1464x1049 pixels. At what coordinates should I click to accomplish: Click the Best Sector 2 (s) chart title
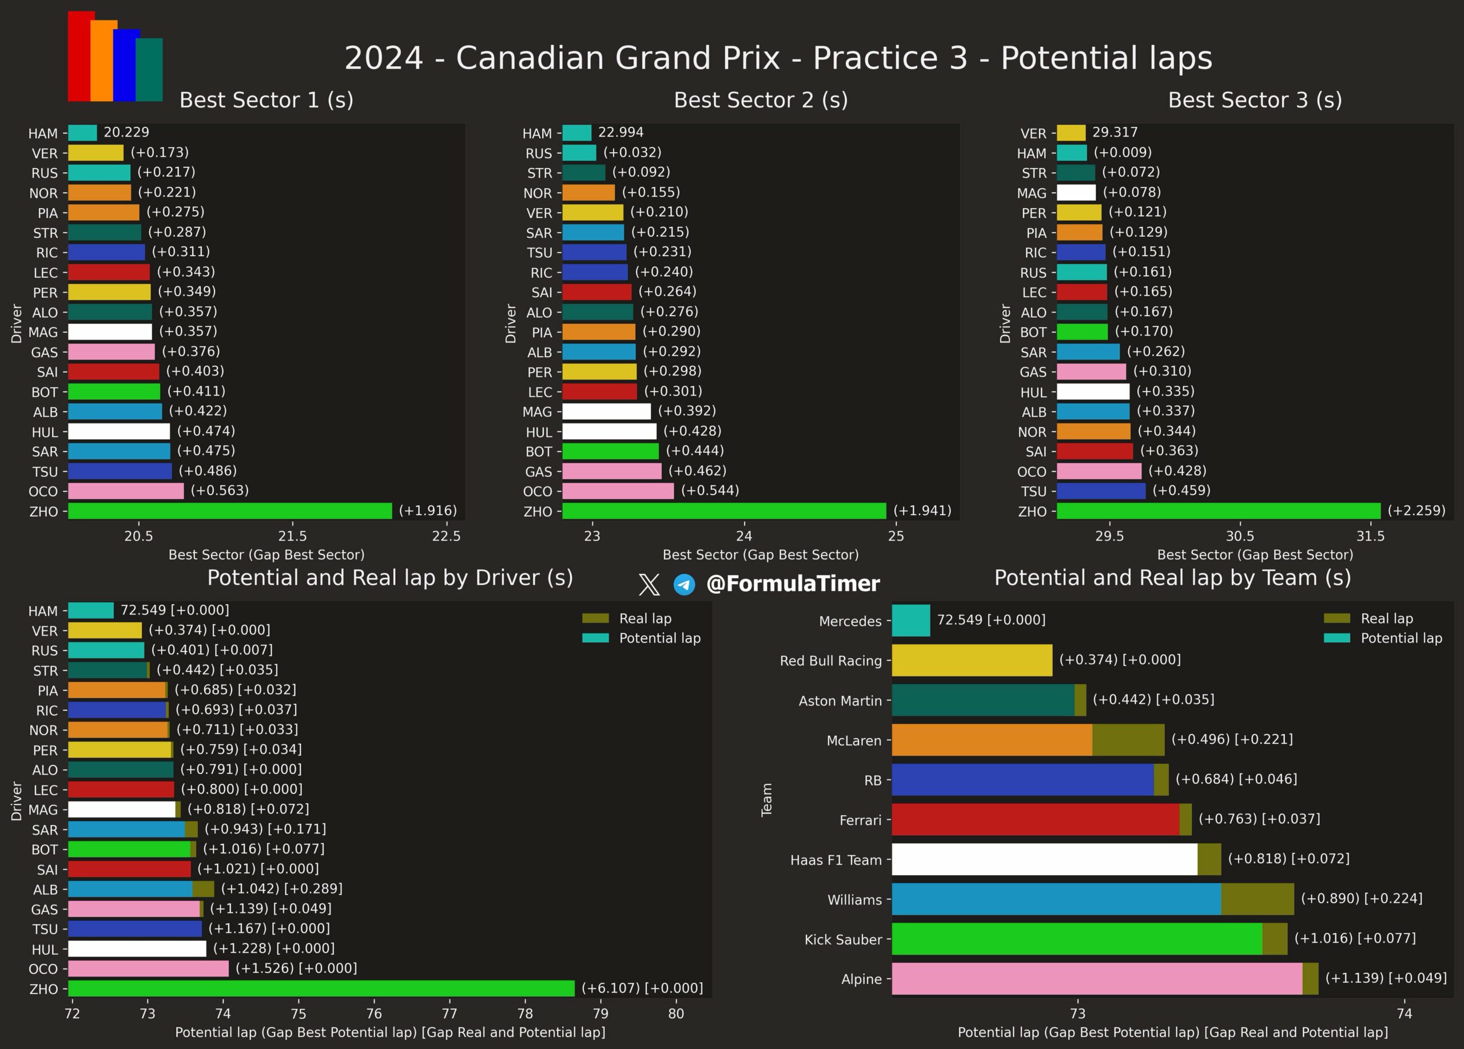(x=761, y=100)
